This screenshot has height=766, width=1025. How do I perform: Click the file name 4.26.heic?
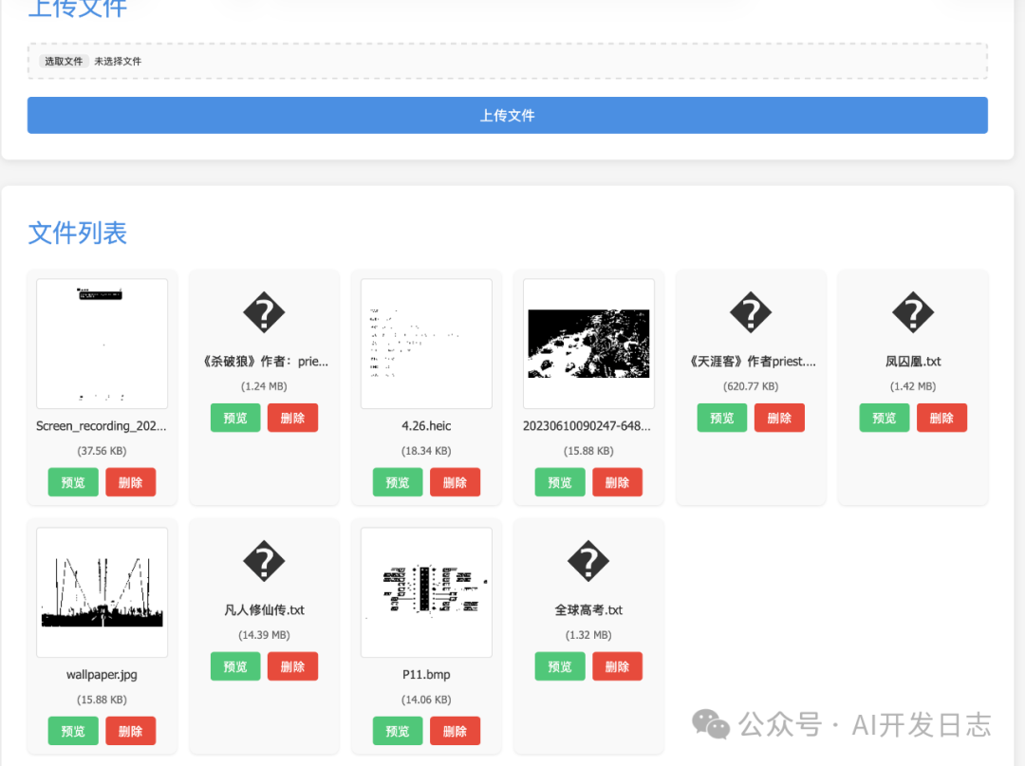[426, 425]
